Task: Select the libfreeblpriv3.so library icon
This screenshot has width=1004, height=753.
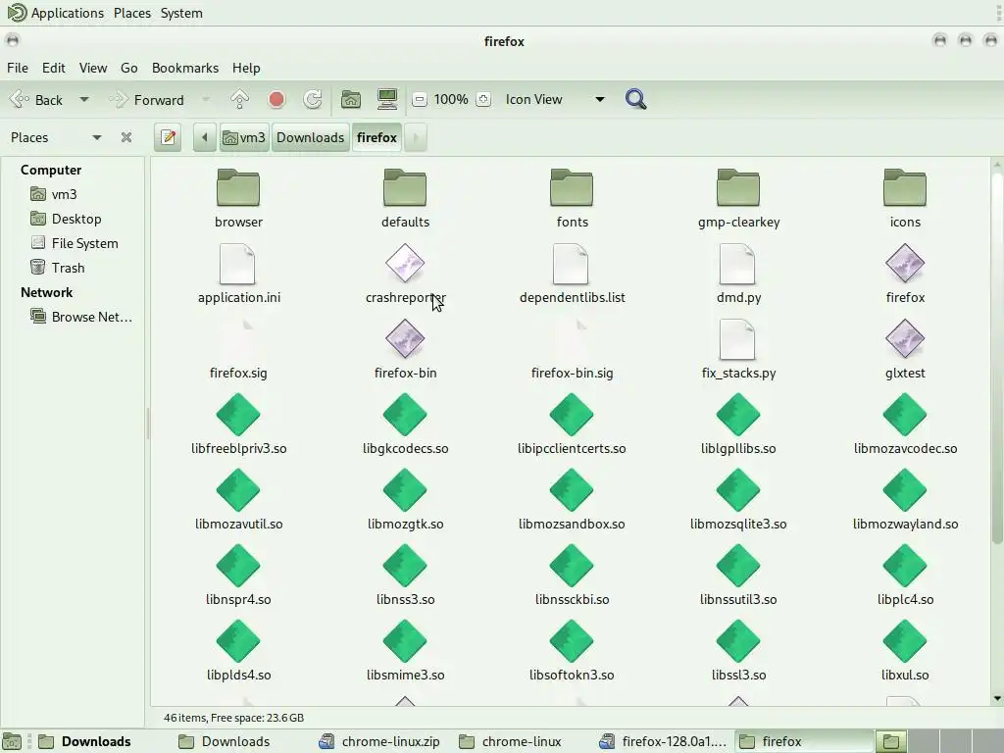Action: (238, 415)
